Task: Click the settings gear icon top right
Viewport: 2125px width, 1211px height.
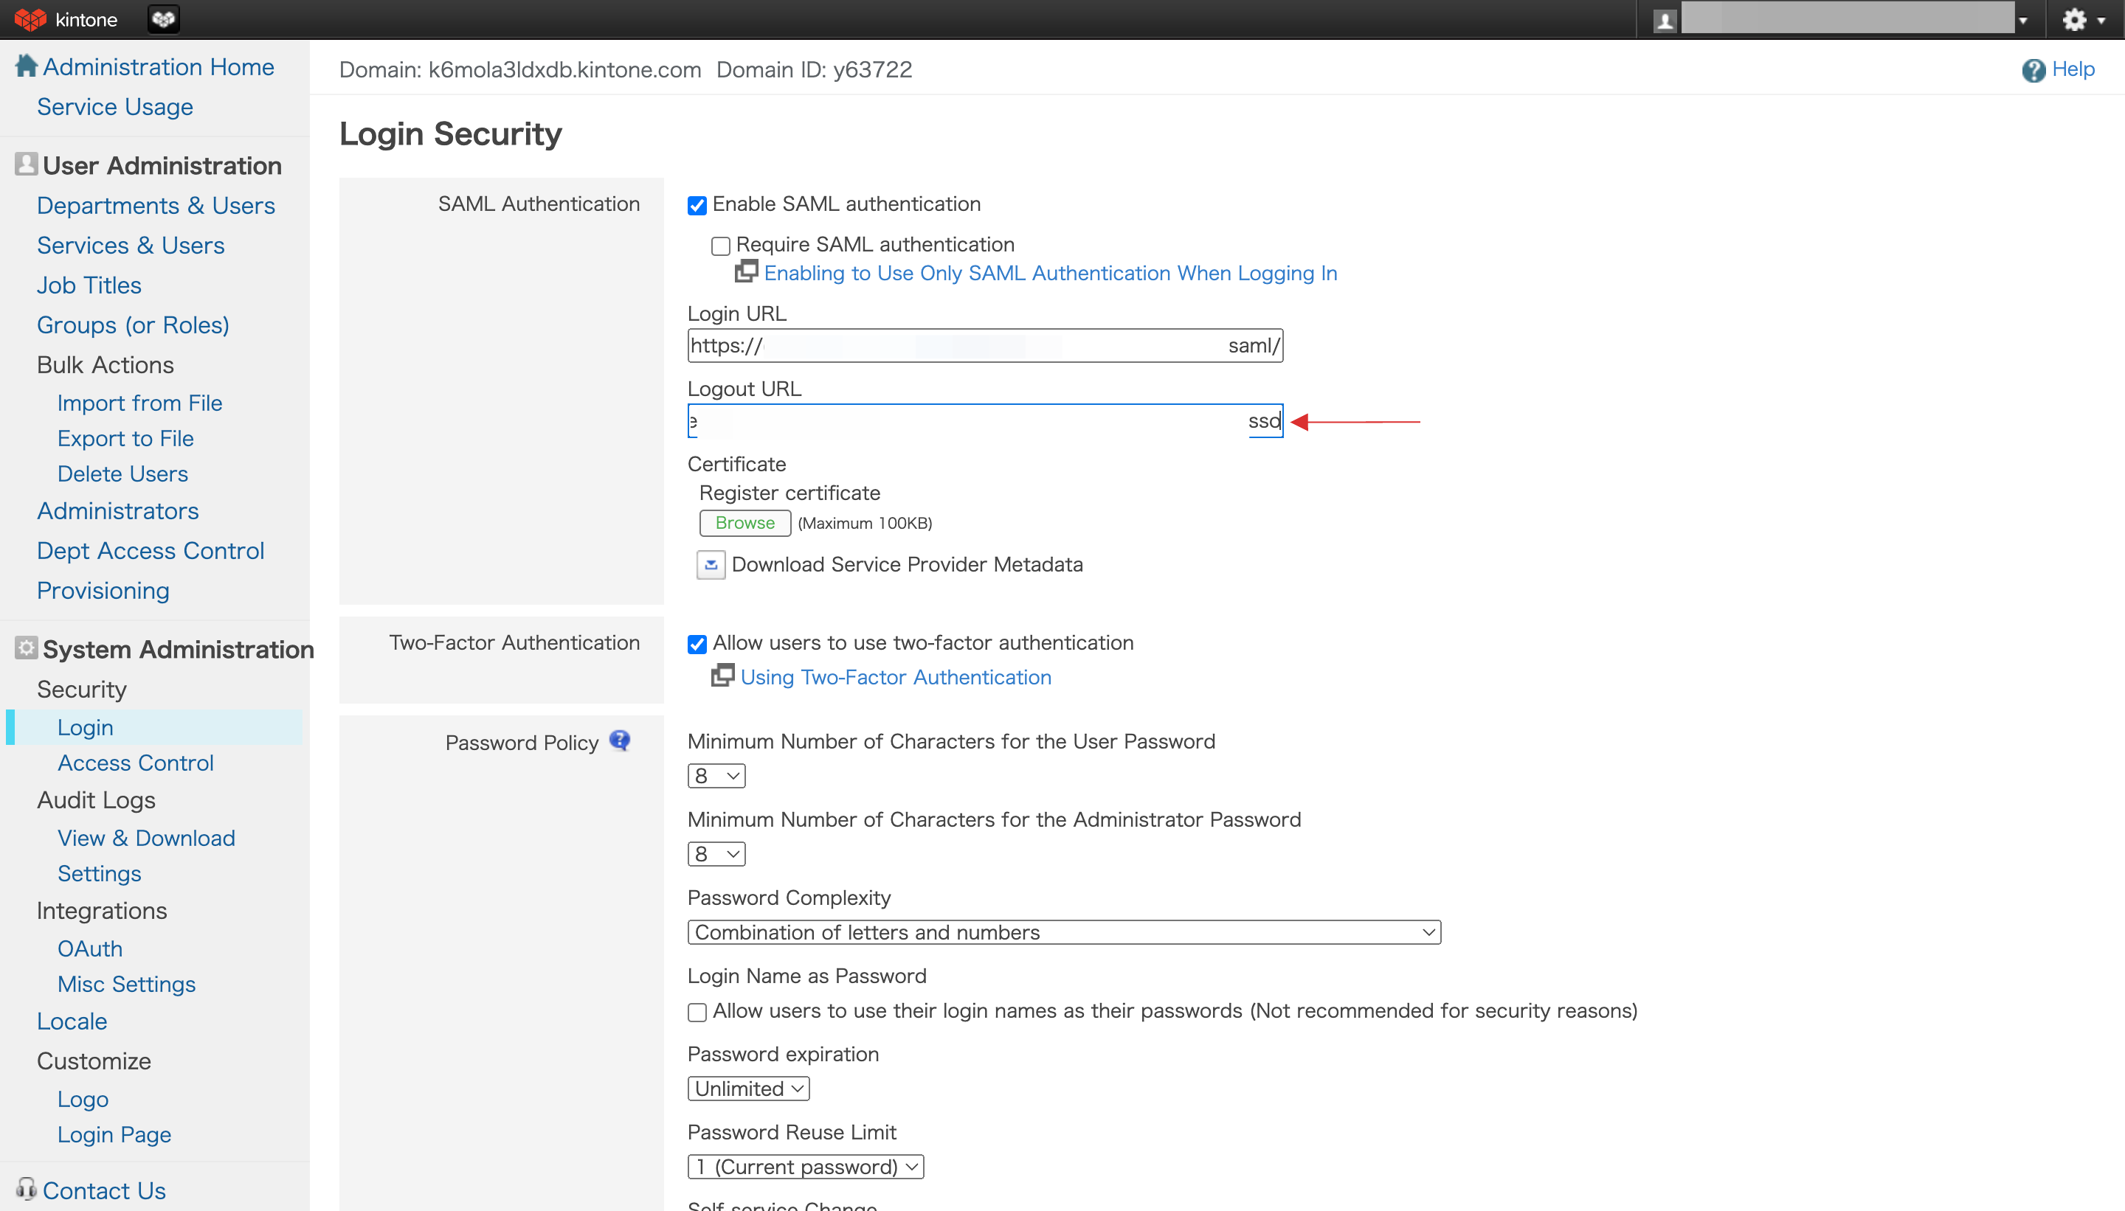Action: 2076,19
